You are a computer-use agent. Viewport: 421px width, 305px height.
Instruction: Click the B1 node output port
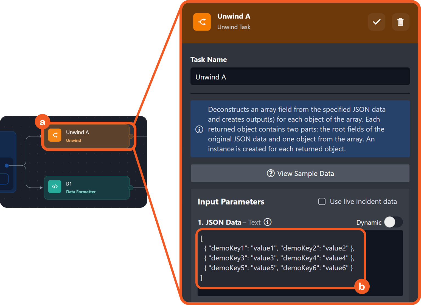pyautogui.click(x=131, y=188)
